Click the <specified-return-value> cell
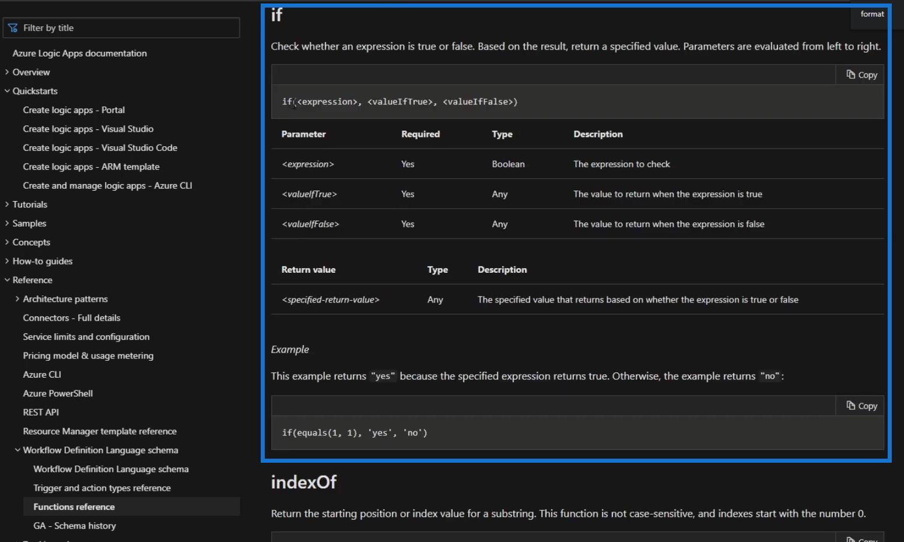The width and height of the screenshot is (904, 542). [331, 300]
